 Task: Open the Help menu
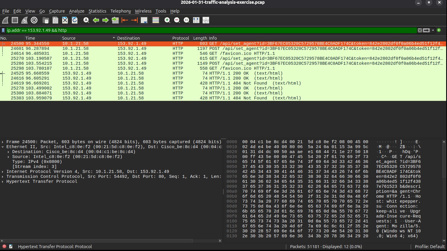pos(175,11)
